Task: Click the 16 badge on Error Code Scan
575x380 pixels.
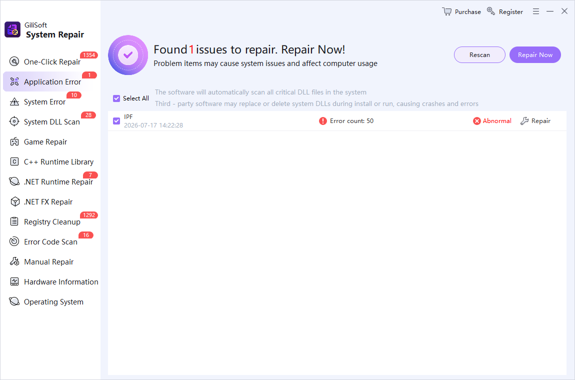Action: pyautogui.click(x=86, y=234)
